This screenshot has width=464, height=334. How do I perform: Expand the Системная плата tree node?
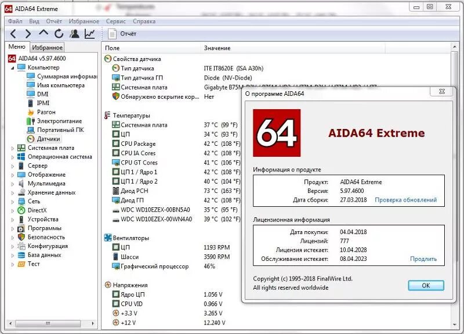[12, 148]
